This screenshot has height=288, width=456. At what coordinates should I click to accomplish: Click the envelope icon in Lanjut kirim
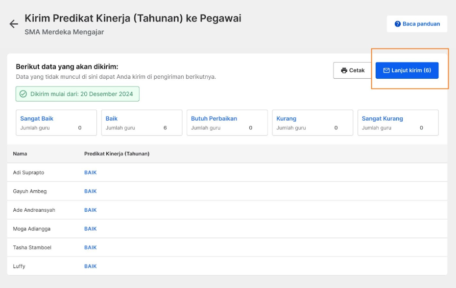[x=386, y=70]
